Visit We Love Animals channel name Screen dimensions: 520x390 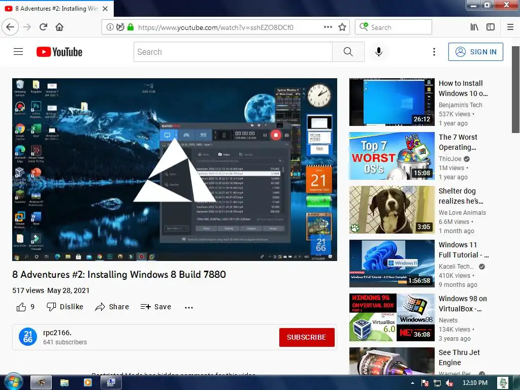pyautogui.click(x=462, y=213)
